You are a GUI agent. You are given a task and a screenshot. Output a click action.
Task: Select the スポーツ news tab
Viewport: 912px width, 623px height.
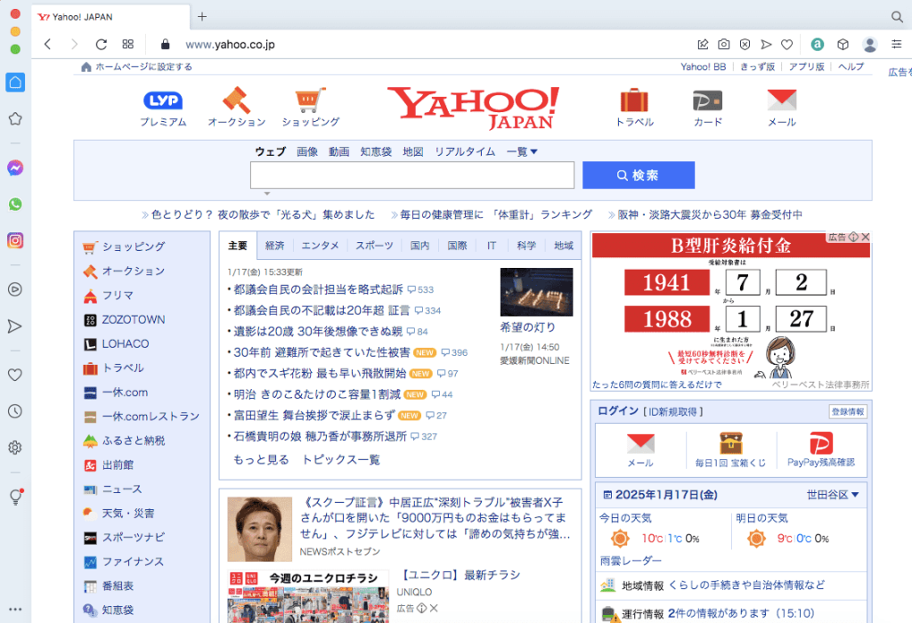click(375, 246)
